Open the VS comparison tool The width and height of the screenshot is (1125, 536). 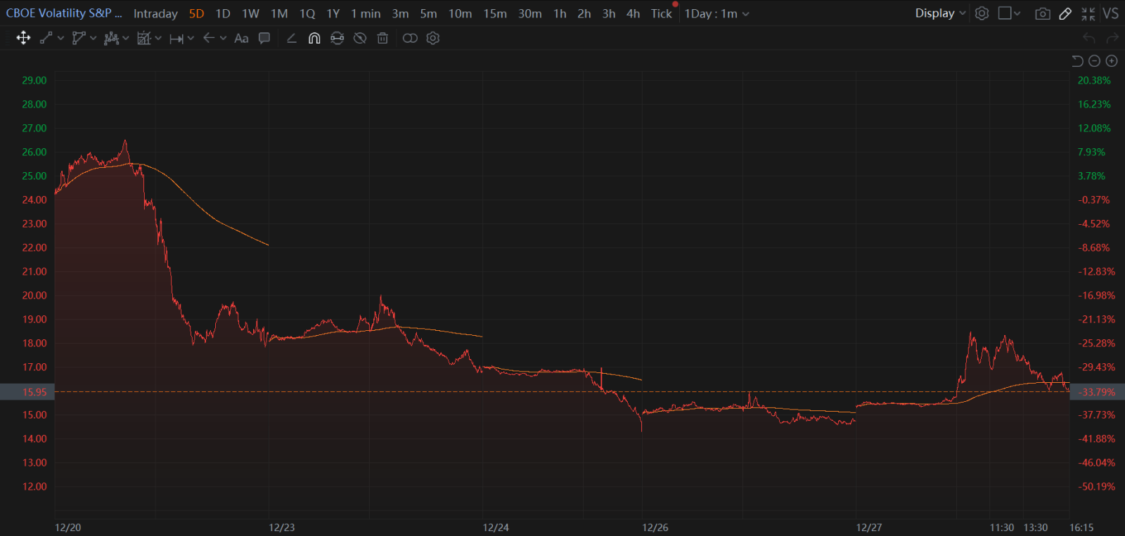(1111, 13)
